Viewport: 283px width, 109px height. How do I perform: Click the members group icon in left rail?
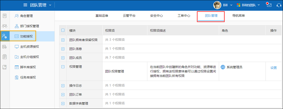(5, 26)
